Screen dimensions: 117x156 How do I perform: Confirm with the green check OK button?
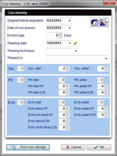coord(99,147)
